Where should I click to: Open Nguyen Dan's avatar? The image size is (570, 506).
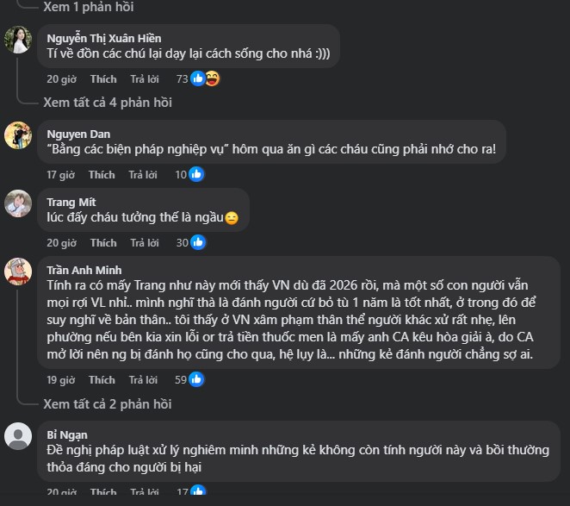tap(18, 135)
